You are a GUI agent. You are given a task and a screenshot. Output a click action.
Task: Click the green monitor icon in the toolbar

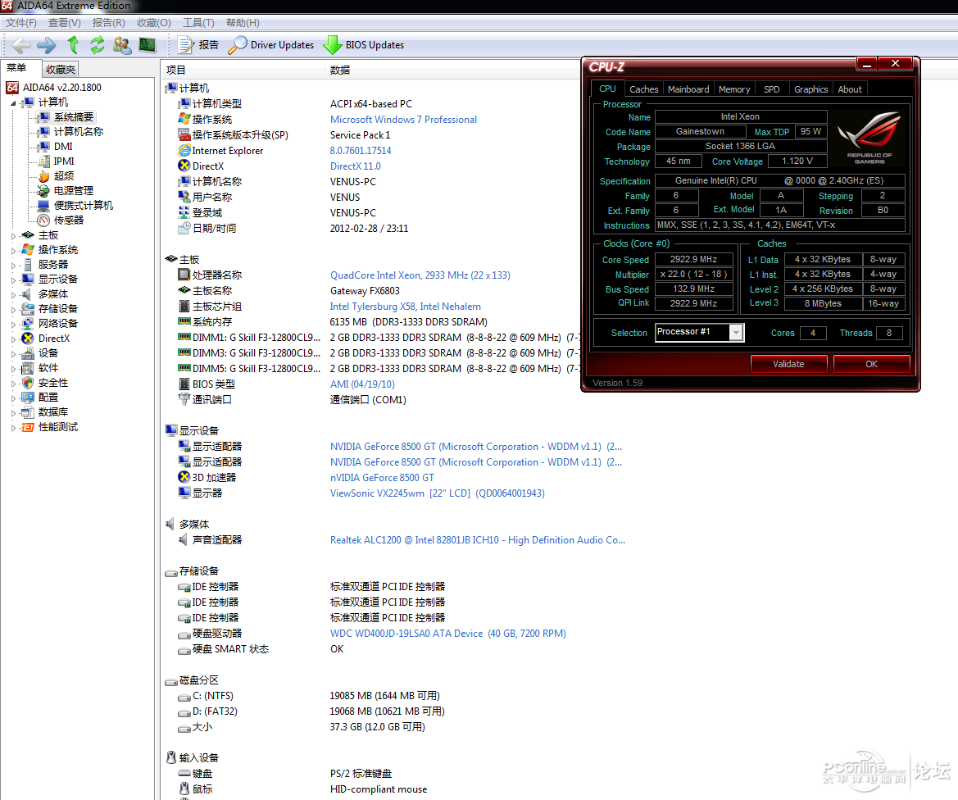coord(148,45)
